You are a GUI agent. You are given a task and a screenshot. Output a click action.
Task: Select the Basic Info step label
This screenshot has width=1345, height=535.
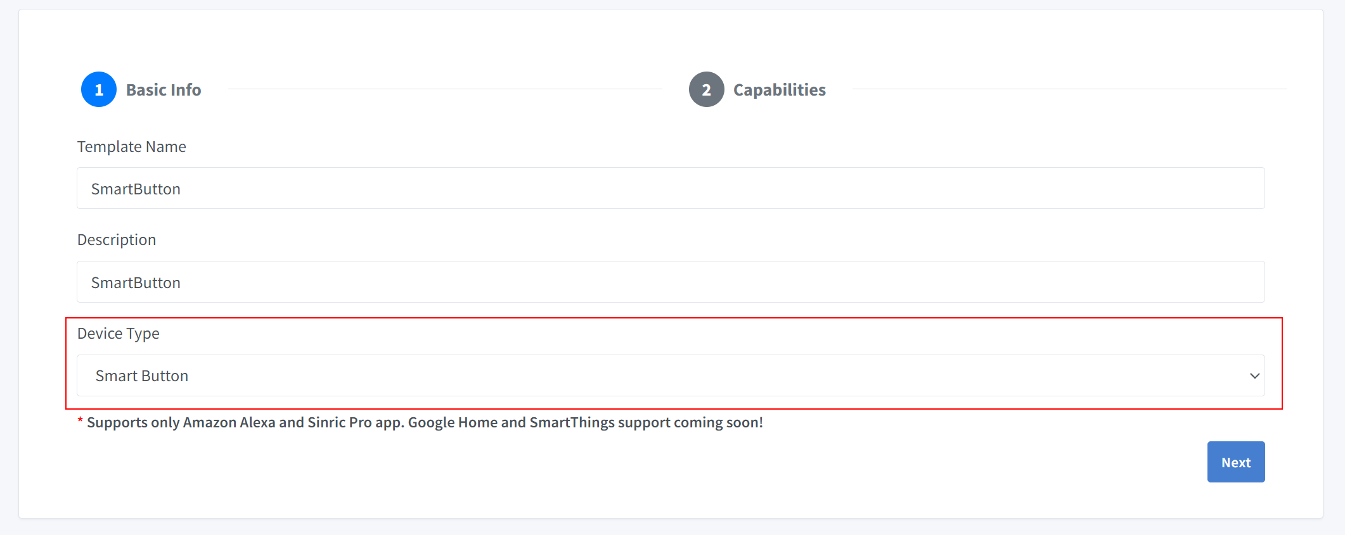point(164,90)
